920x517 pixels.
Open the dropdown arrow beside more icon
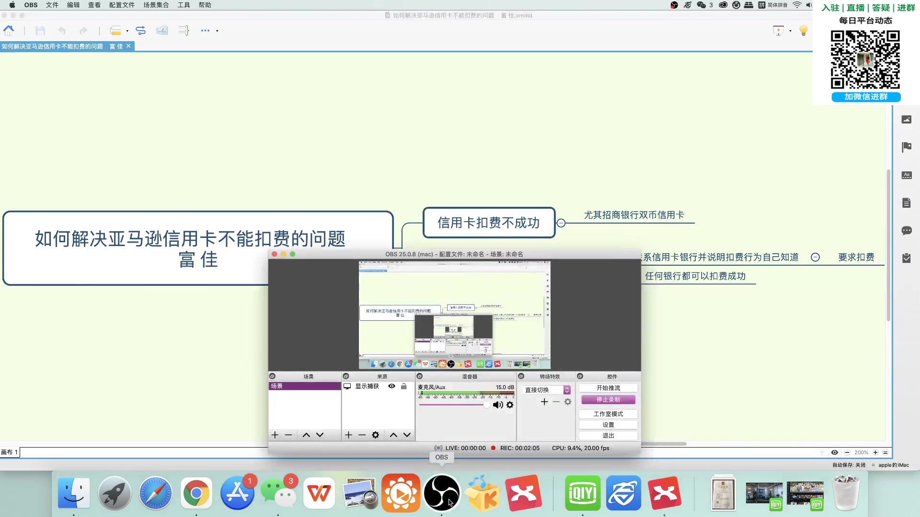point(217,31)
